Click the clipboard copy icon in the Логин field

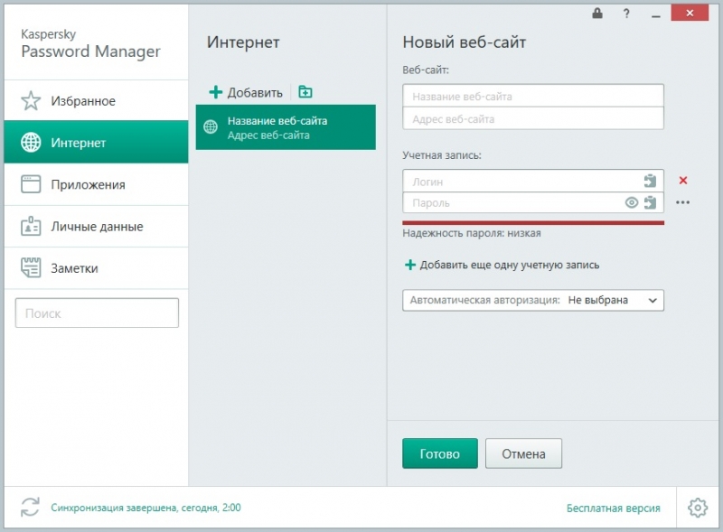coord(650,181)
